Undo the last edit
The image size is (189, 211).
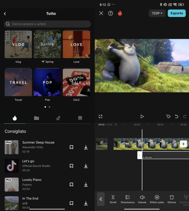pyautogui.click(x=177, y=117)
